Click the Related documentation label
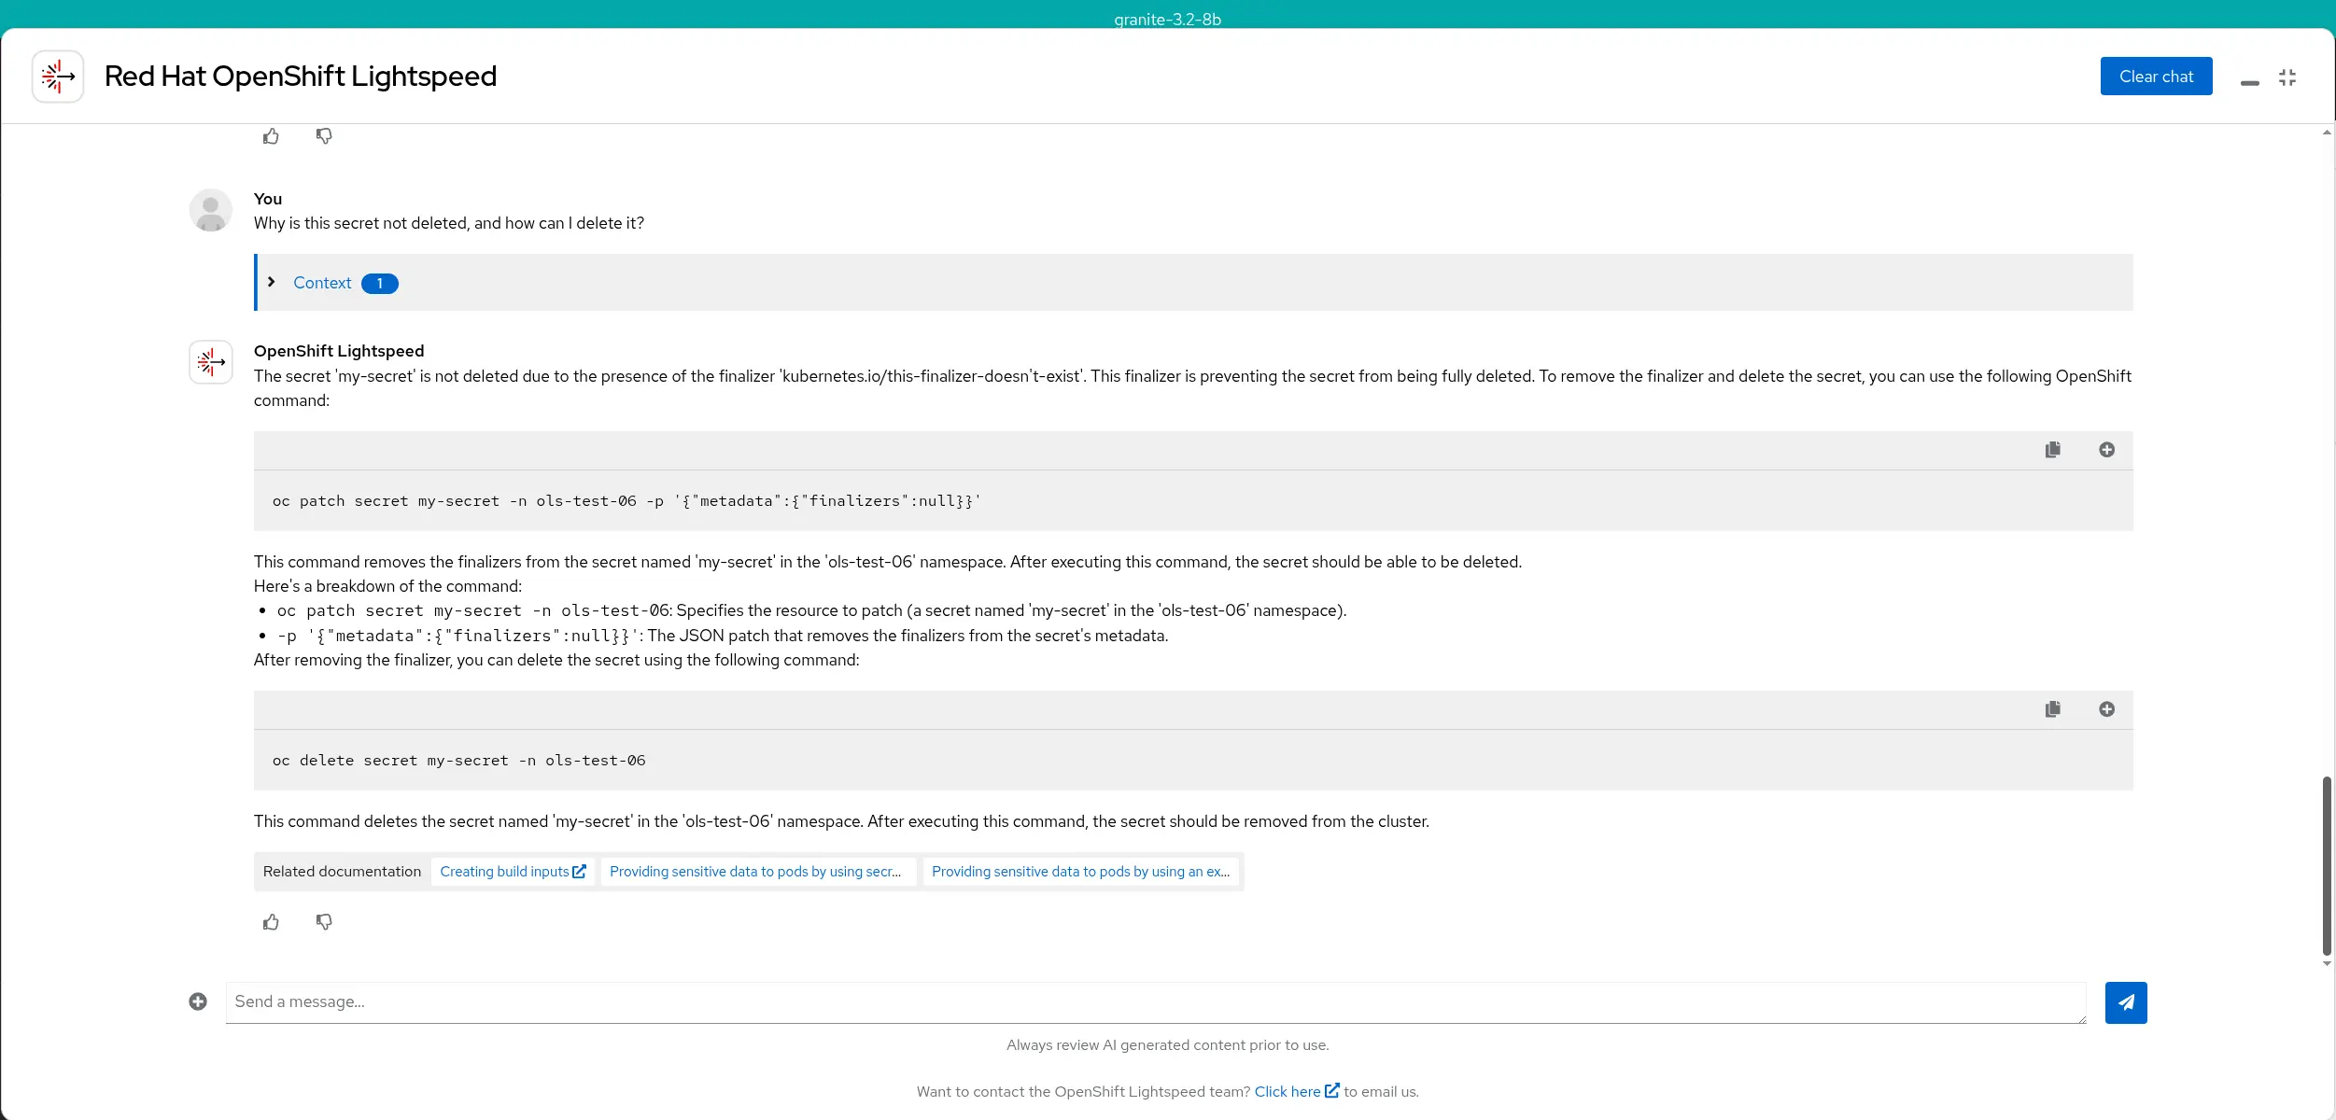Viewport: 2336px width, 1120px height. [342, 872]
